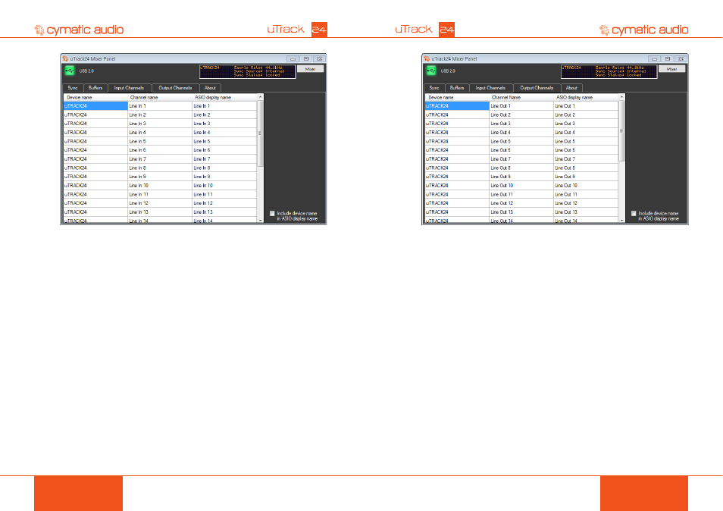
Task: Click scrollbar down arrow in Line In list
Action: 260,221
